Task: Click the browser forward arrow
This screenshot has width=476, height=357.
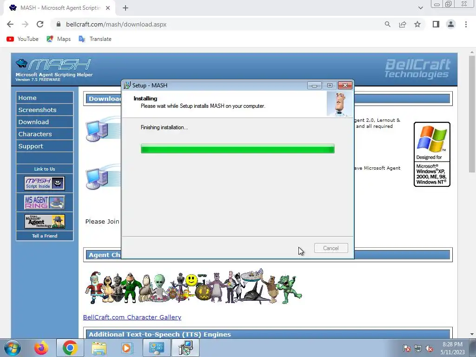Action: 25,24
